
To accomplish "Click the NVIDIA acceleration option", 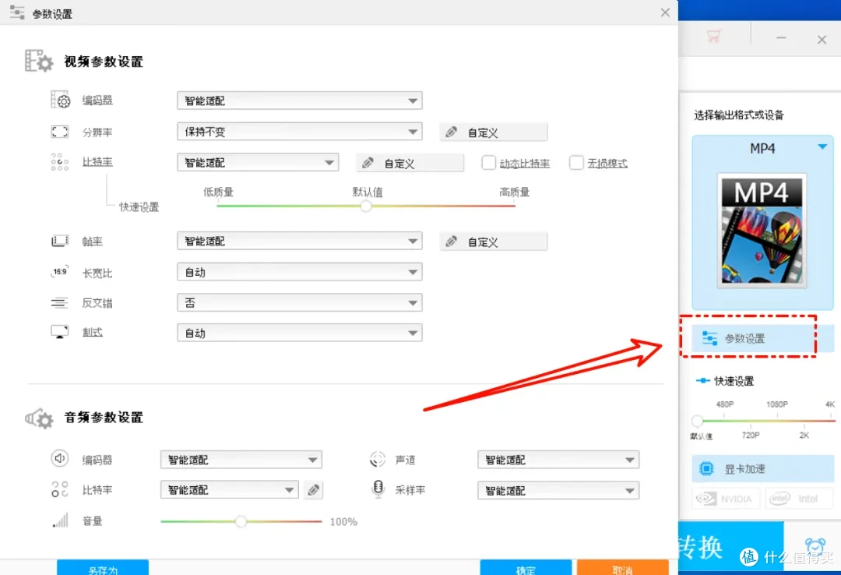I will point(727,499).
